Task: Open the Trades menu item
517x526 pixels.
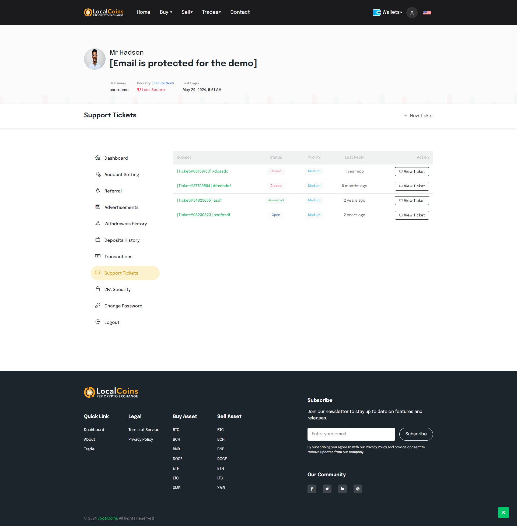Action: click(212, 12)
